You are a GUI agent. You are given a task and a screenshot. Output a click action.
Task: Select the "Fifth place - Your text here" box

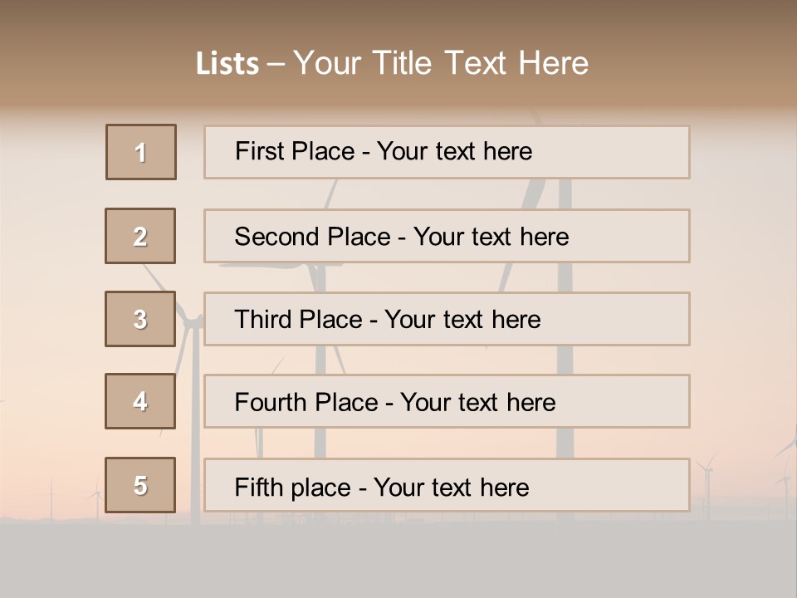pos(447,485)
